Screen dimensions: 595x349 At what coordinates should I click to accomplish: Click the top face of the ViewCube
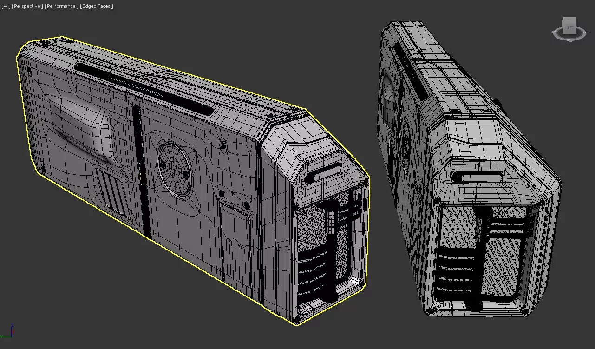click(569, 20)
